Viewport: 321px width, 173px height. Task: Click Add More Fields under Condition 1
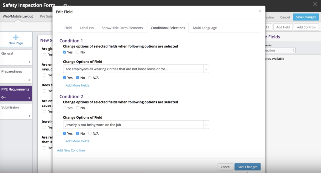[77, 85]
